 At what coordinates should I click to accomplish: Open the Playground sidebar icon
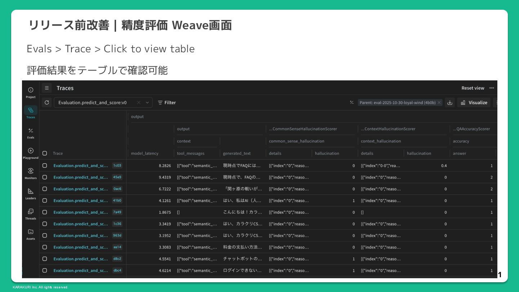coord(31,153)
